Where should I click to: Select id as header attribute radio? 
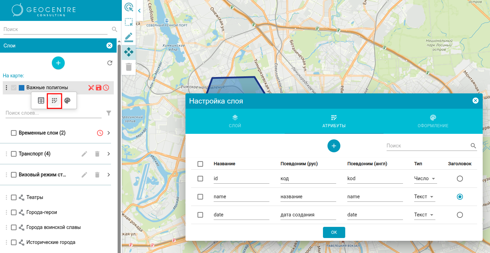click(x=460, y=178)
